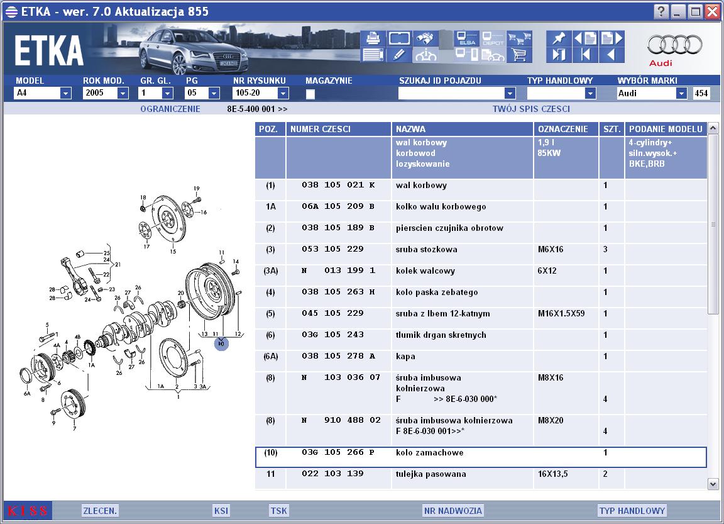This screenshot has width=724, height=524.
Task: Click the multiple shopping carts icon
Action: click(x=520, y=38)
